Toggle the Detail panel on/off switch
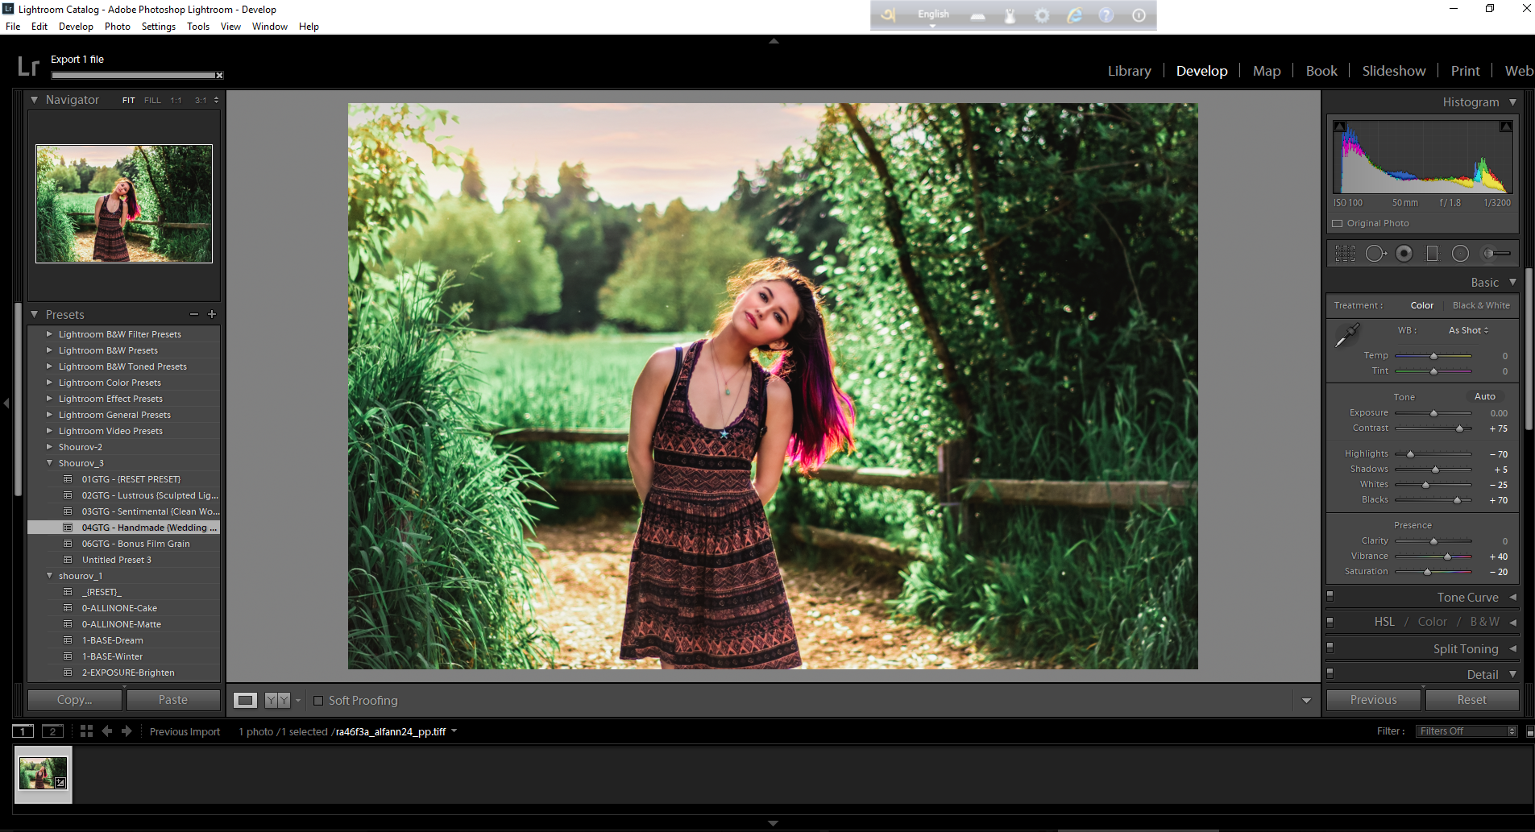The image size is (1535, 832). tap(1330, 673)
